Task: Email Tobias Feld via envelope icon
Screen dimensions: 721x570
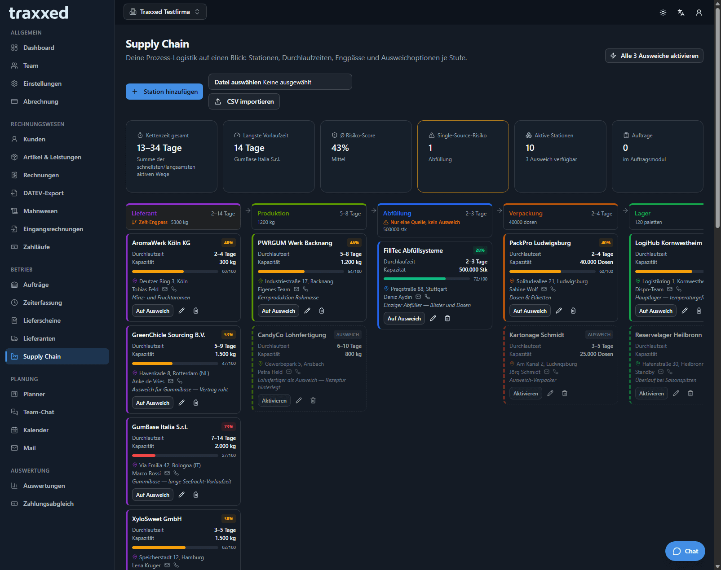Action: 165,289
